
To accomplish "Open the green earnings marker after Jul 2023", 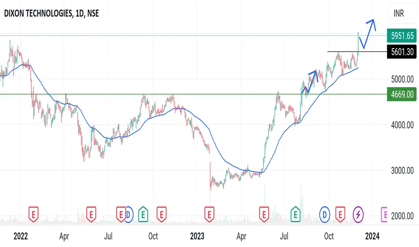I will tap(295, 214).
